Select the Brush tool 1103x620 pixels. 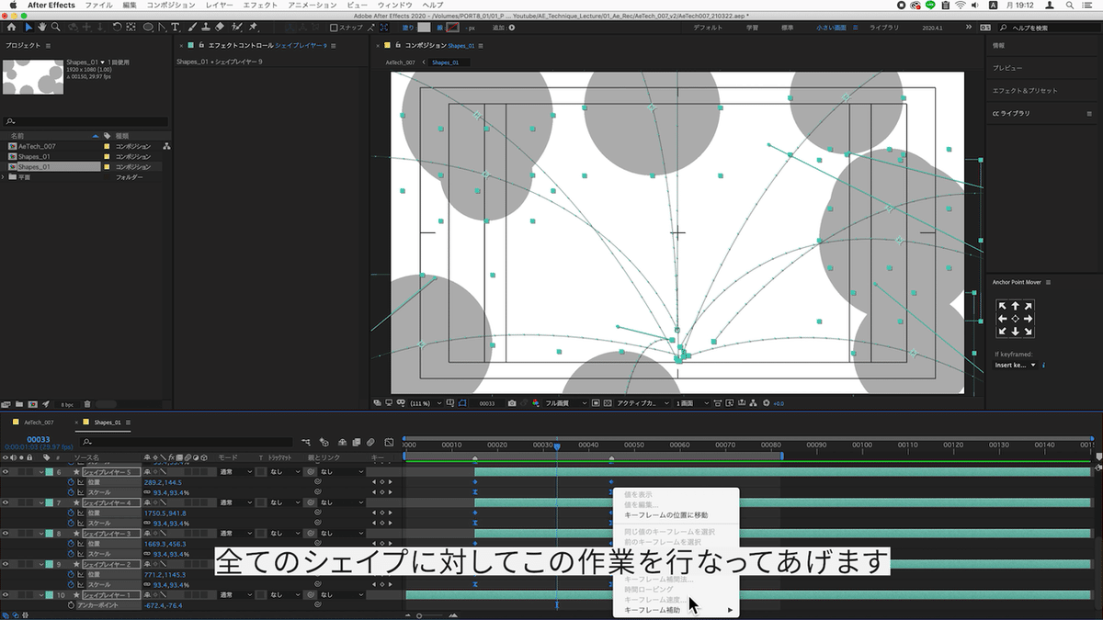[x=192, y=28]
